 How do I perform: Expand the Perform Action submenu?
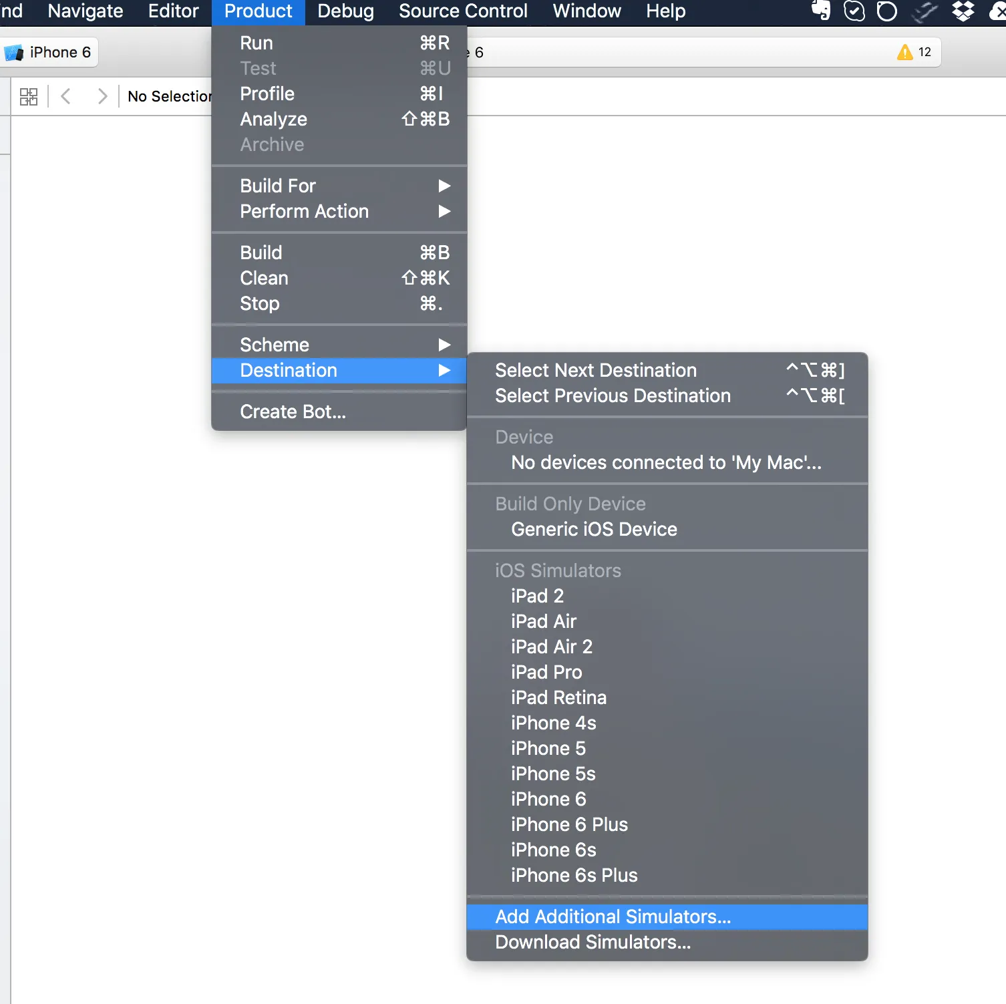click(339, 211)
